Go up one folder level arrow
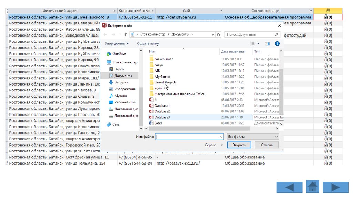Viewport: 353px width, 198px height. click(x=126, y=34)
